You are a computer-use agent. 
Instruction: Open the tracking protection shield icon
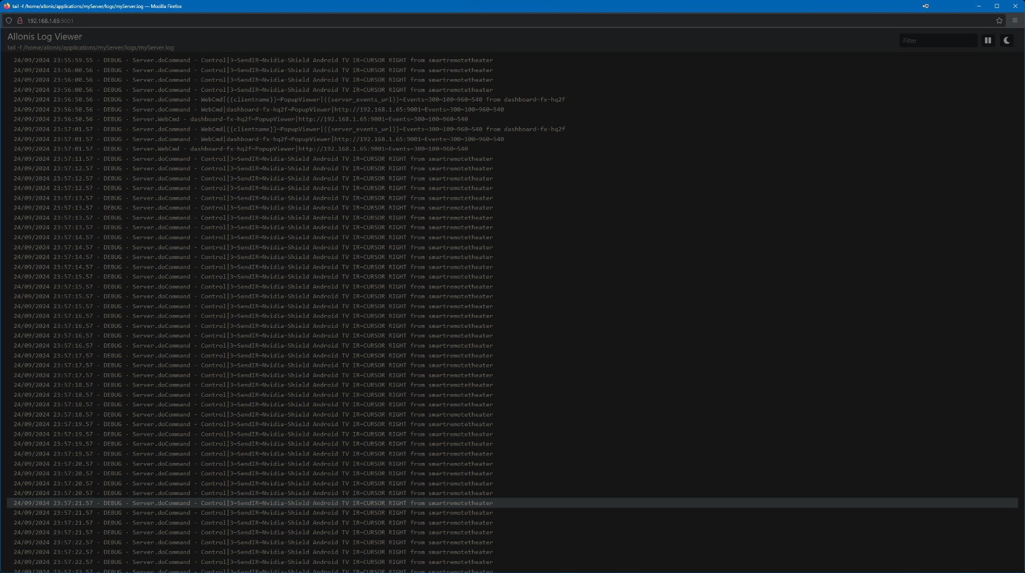(x=9, y=21)
